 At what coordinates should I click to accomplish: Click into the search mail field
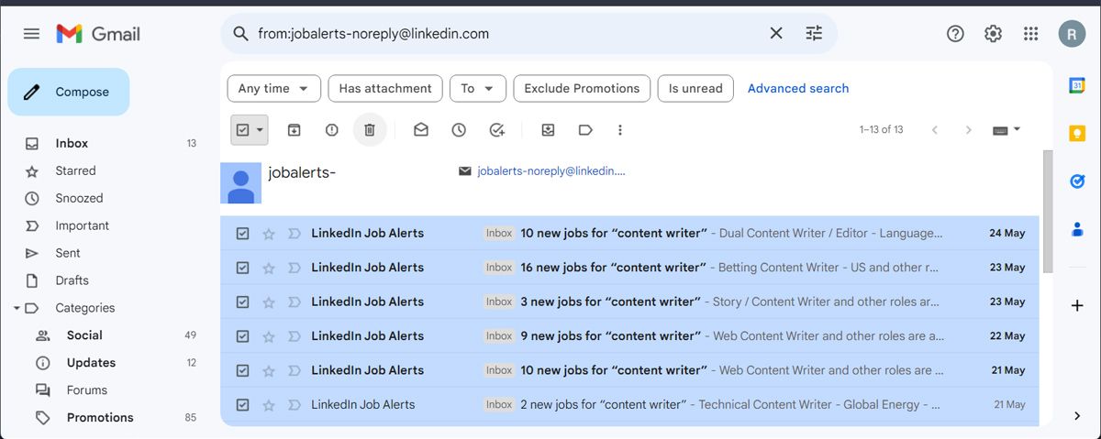505,34
